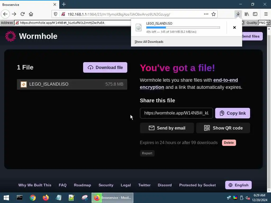
Task: Click the page vertical scrollbar
Action: [269, 110]
